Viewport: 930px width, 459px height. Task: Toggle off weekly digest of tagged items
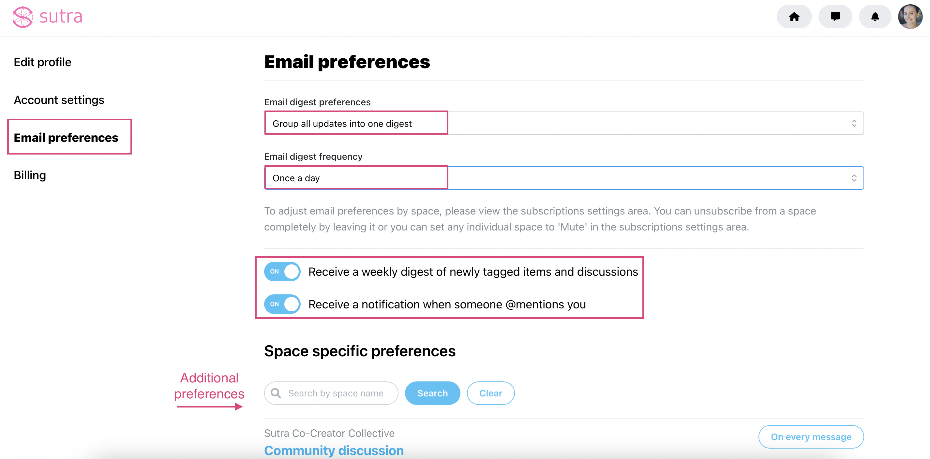coord(282,271)
